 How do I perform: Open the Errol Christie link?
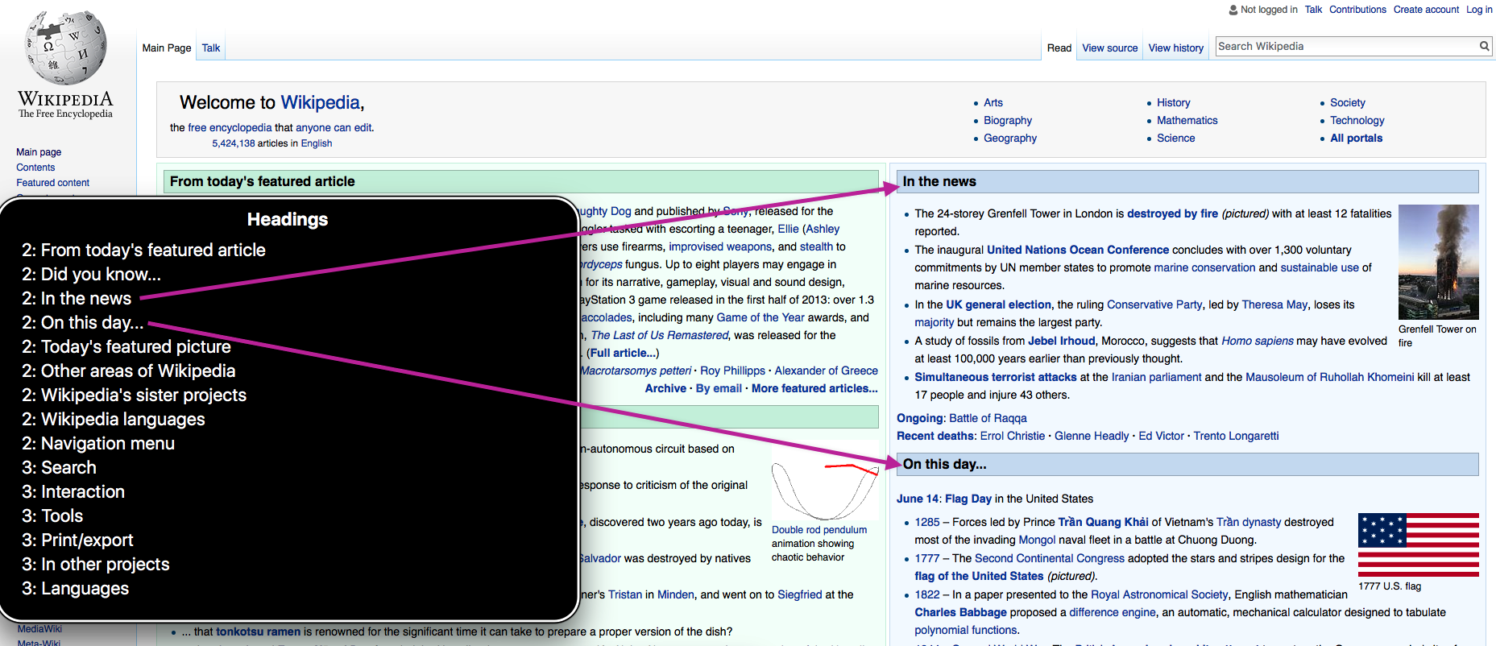[x=1012, y=437]
